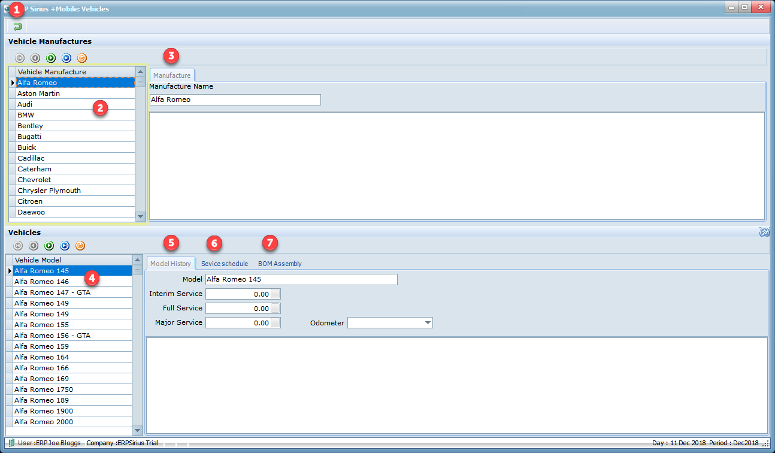The image size is (775, 453).
Task: Click orange refresh icon in Vehicles navigator
Action: tap(80, 246)
